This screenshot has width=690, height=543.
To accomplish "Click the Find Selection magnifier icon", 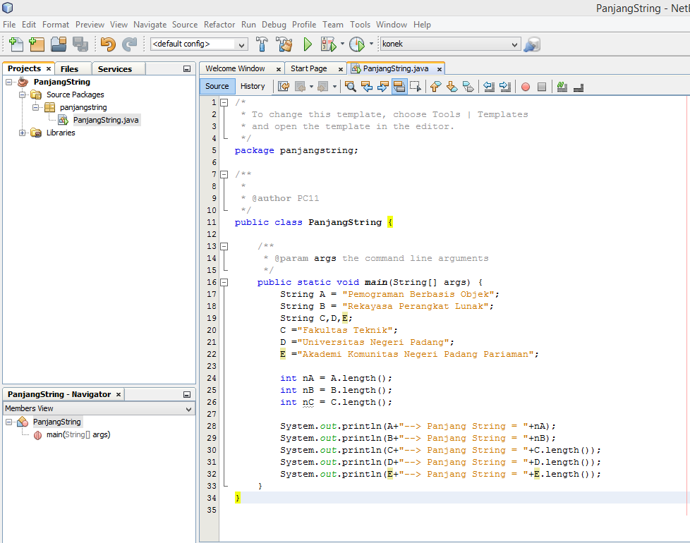I will (350, 87).
